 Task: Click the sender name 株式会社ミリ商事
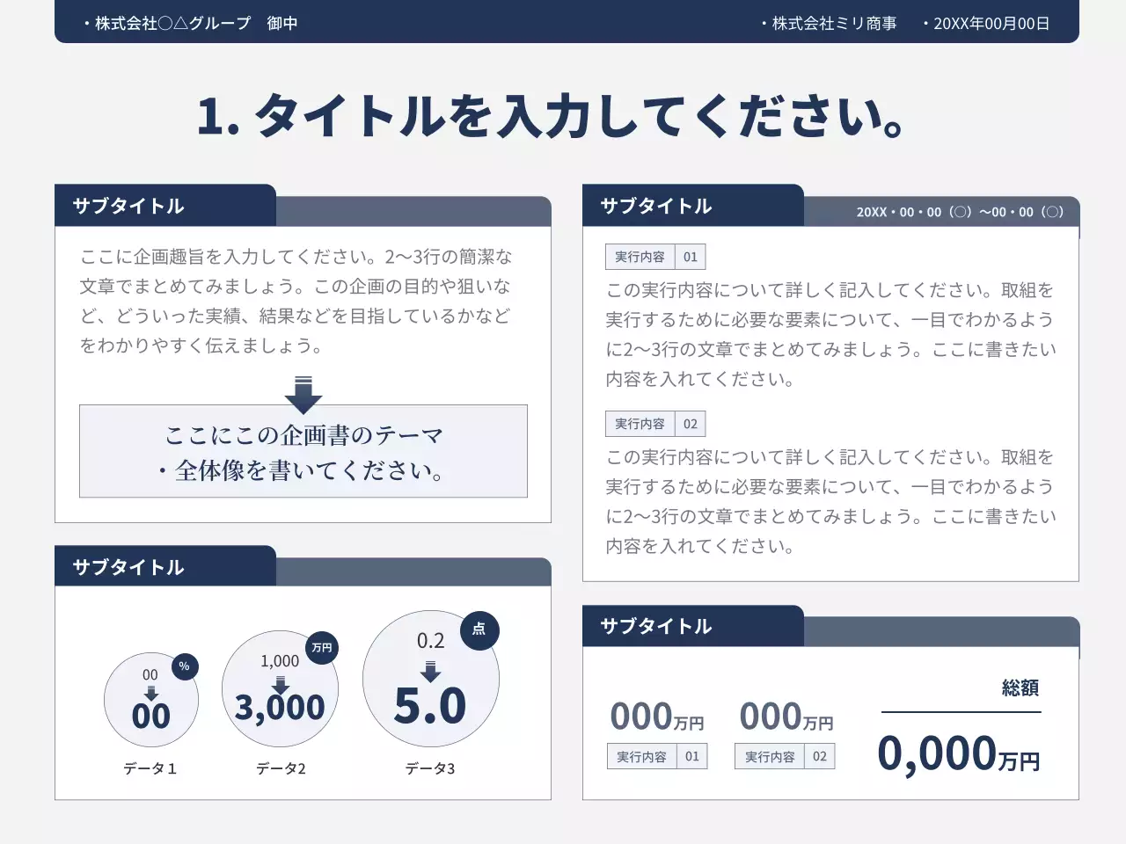click(x=833, y=24)
